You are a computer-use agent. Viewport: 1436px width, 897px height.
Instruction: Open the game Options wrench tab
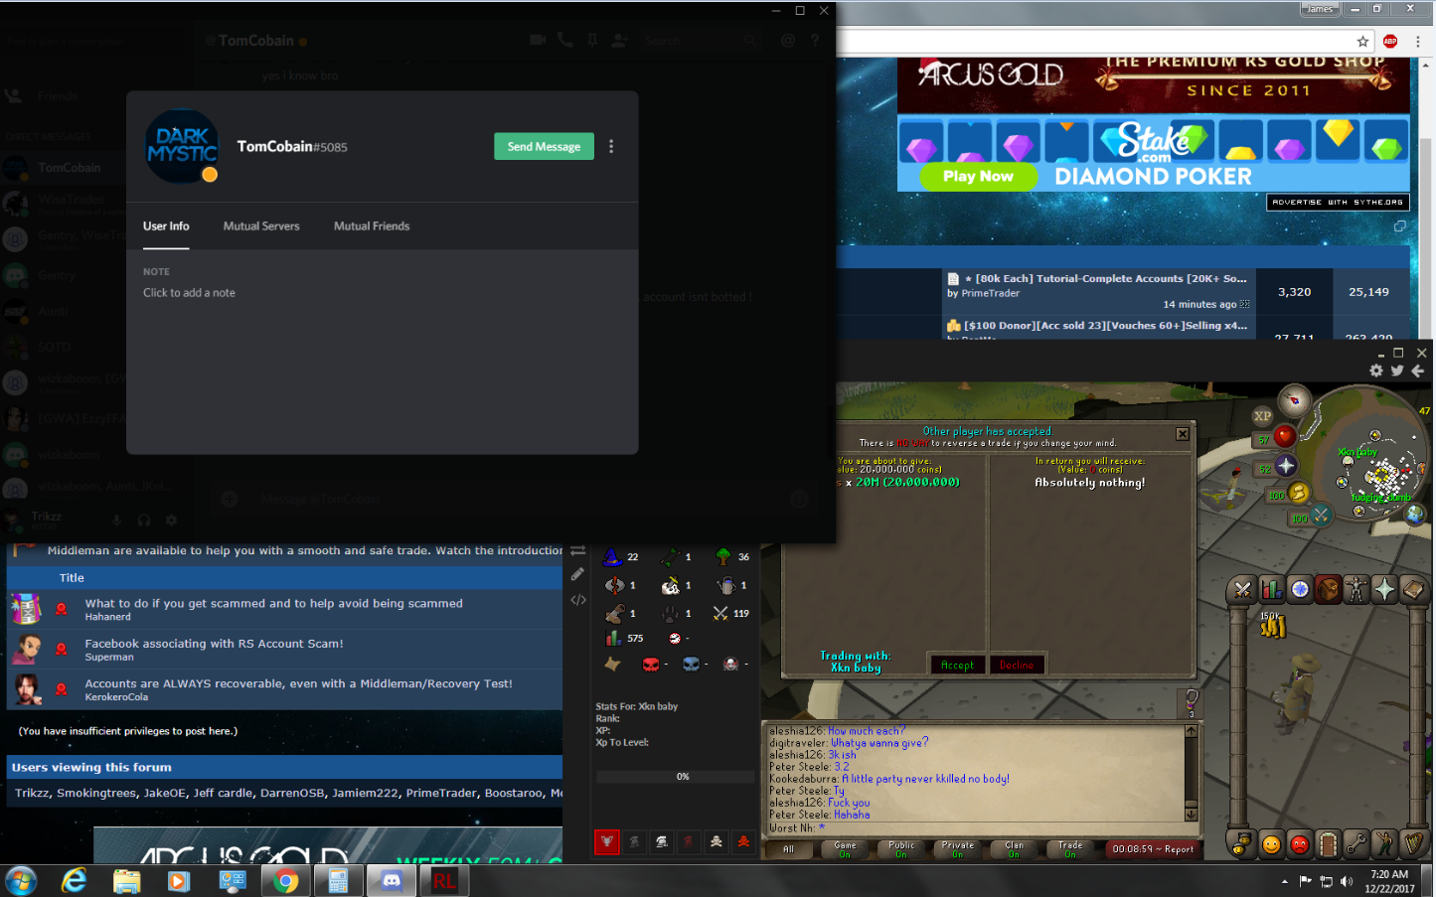click(x=1356, y=844)
